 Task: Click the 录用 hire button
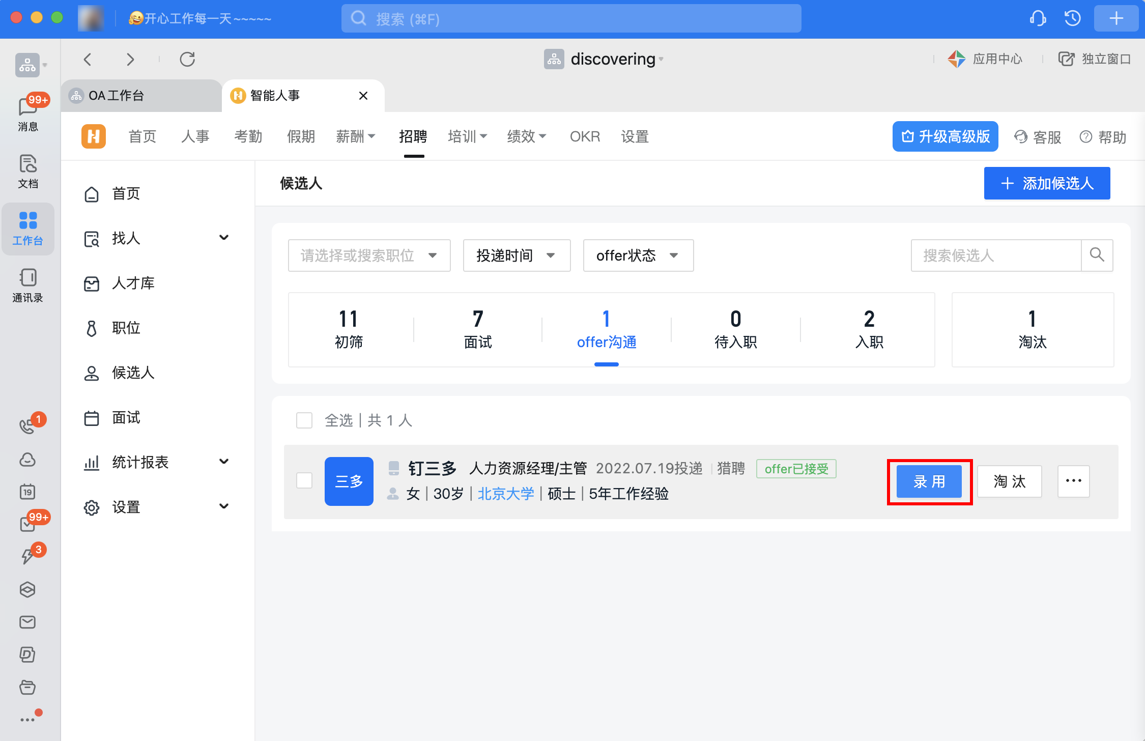point(929,481)
